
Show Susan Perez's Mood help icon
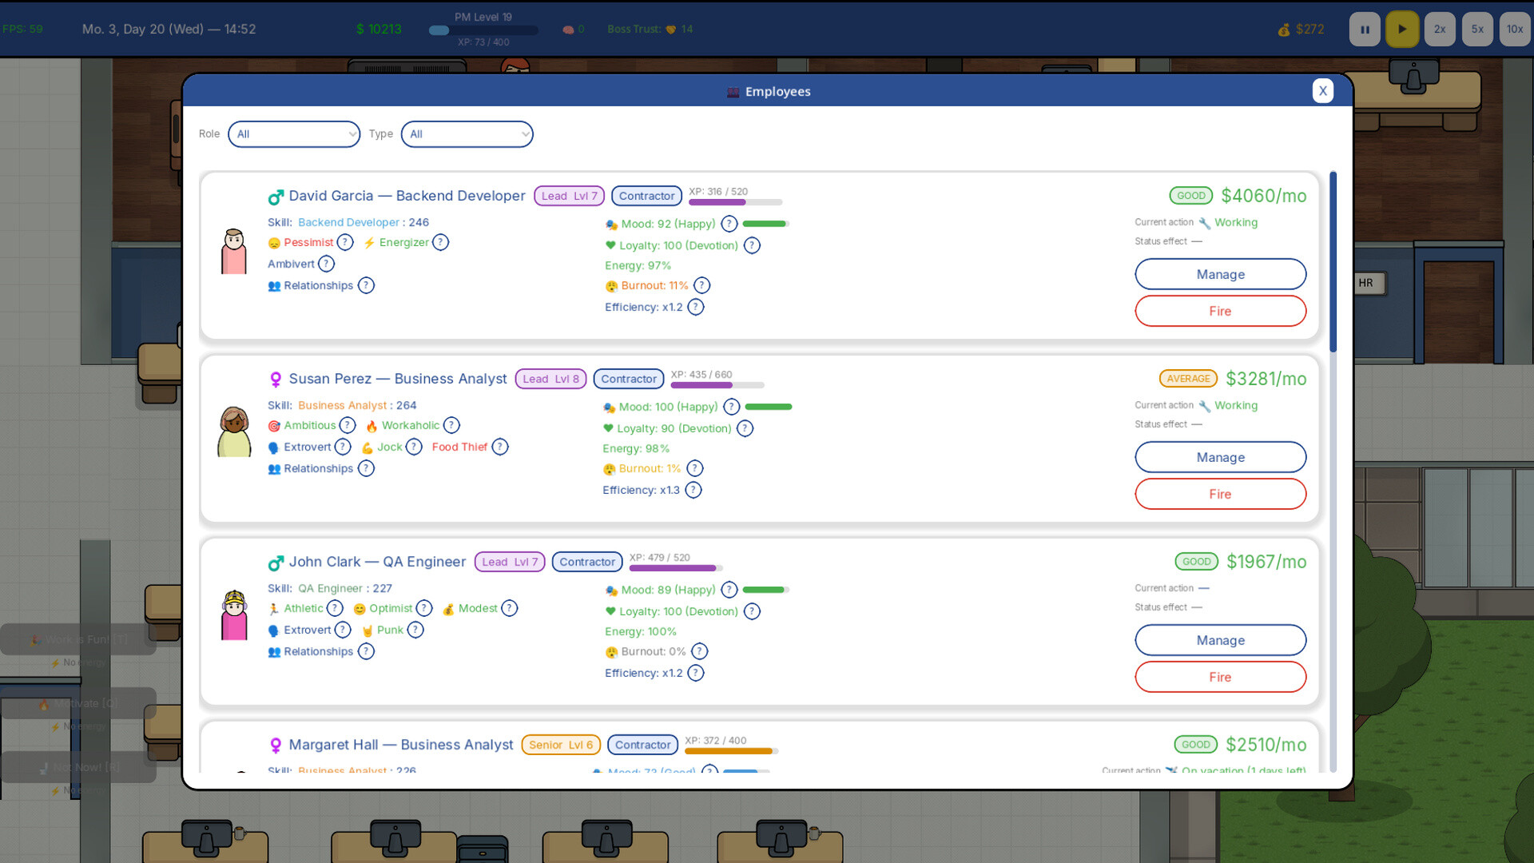click(731, 407)
